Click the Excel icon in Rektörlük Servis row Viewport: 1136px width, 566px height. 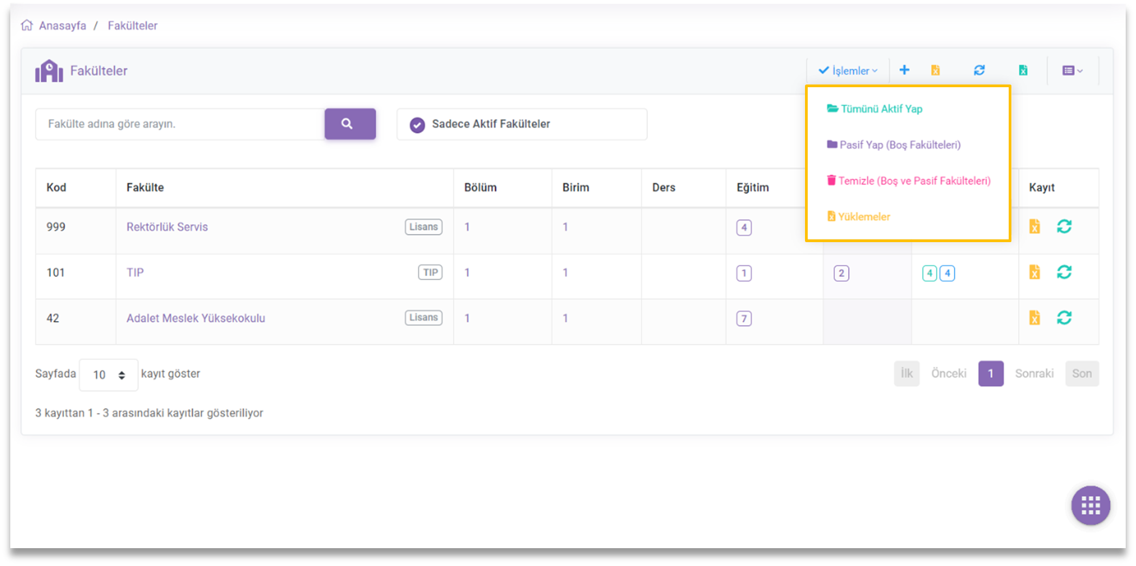1035,227
